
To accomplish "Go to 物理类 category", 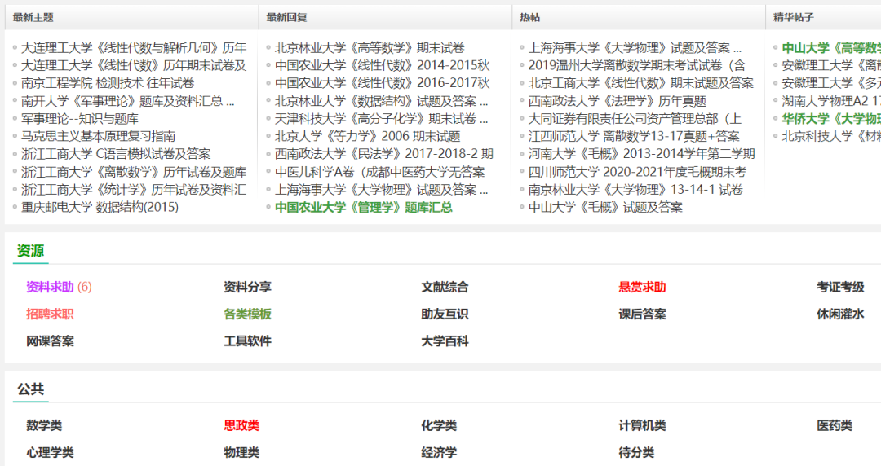I will [241, 452].
